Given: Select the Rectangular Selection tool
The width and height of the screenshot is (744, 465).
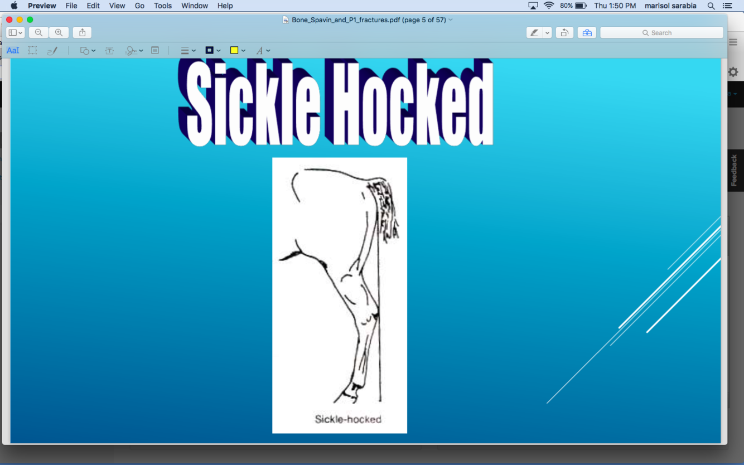Looking at the screenshot, I should tap(33, 51).
